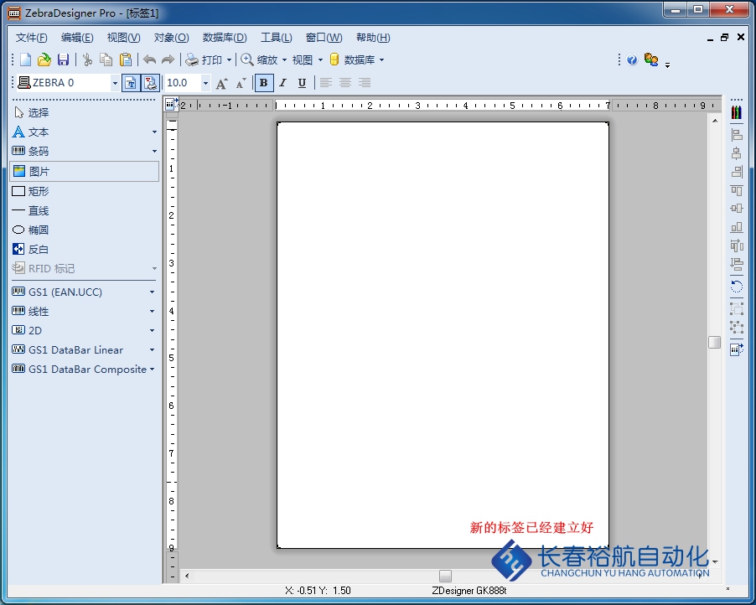Image resolution: width=756 pixels, height=605 pixels.
Task: Click vertical scrollbar up arrow
Action: [715, 121]
